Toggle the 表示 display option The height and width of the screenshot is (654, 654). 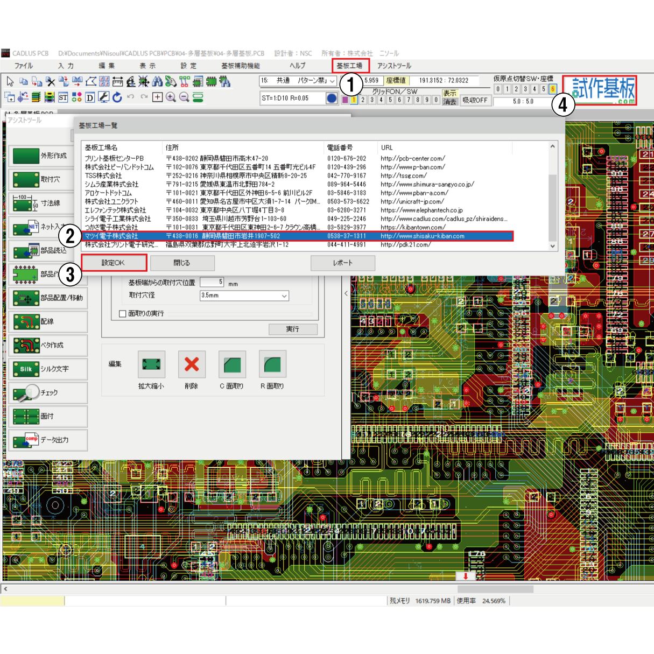tap(450, 93)
